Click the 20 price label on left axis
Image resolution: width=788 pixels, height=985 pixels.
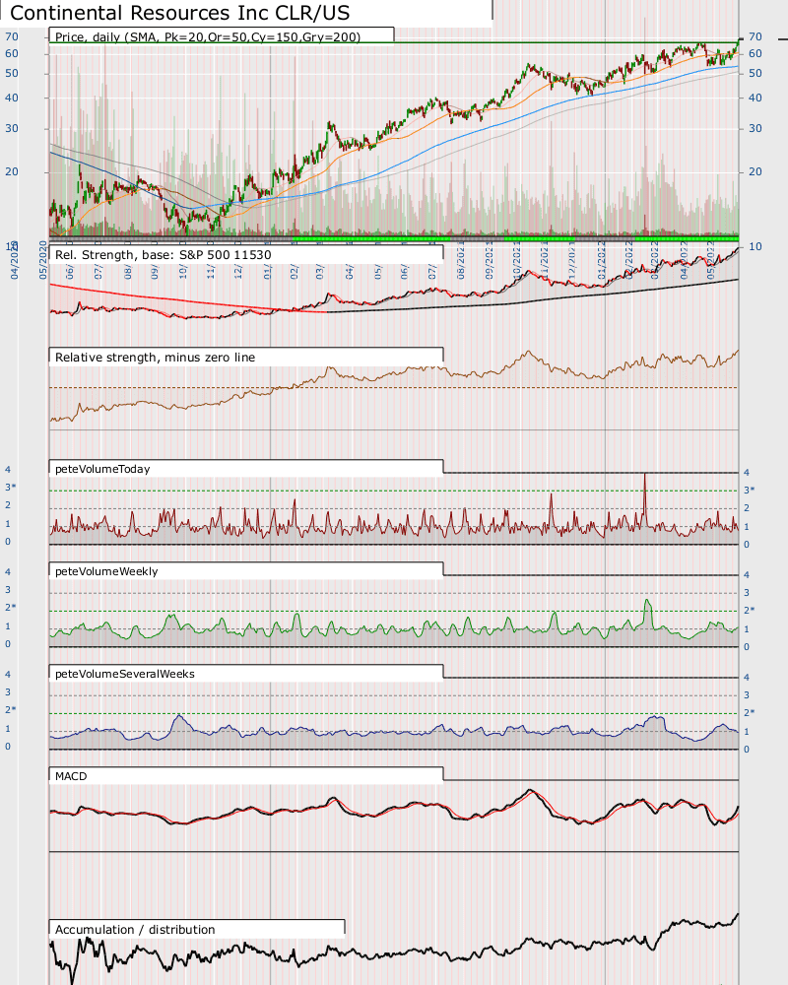click(12, 171)
